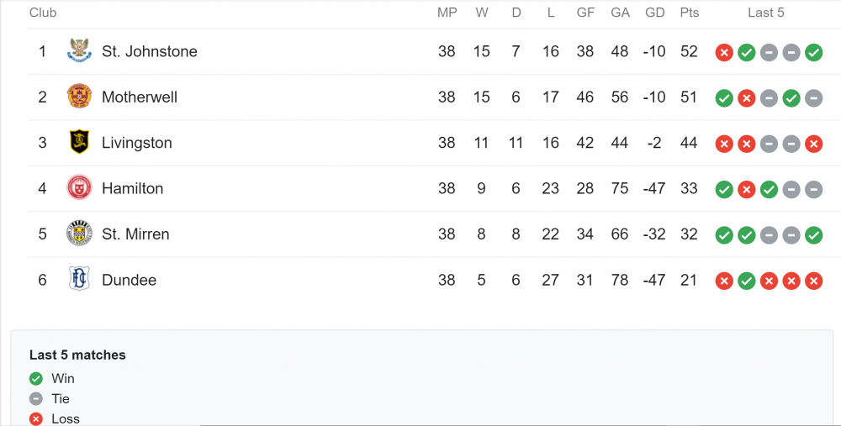
Task: Click the Last 5 column header
Action: coord(766,13)
